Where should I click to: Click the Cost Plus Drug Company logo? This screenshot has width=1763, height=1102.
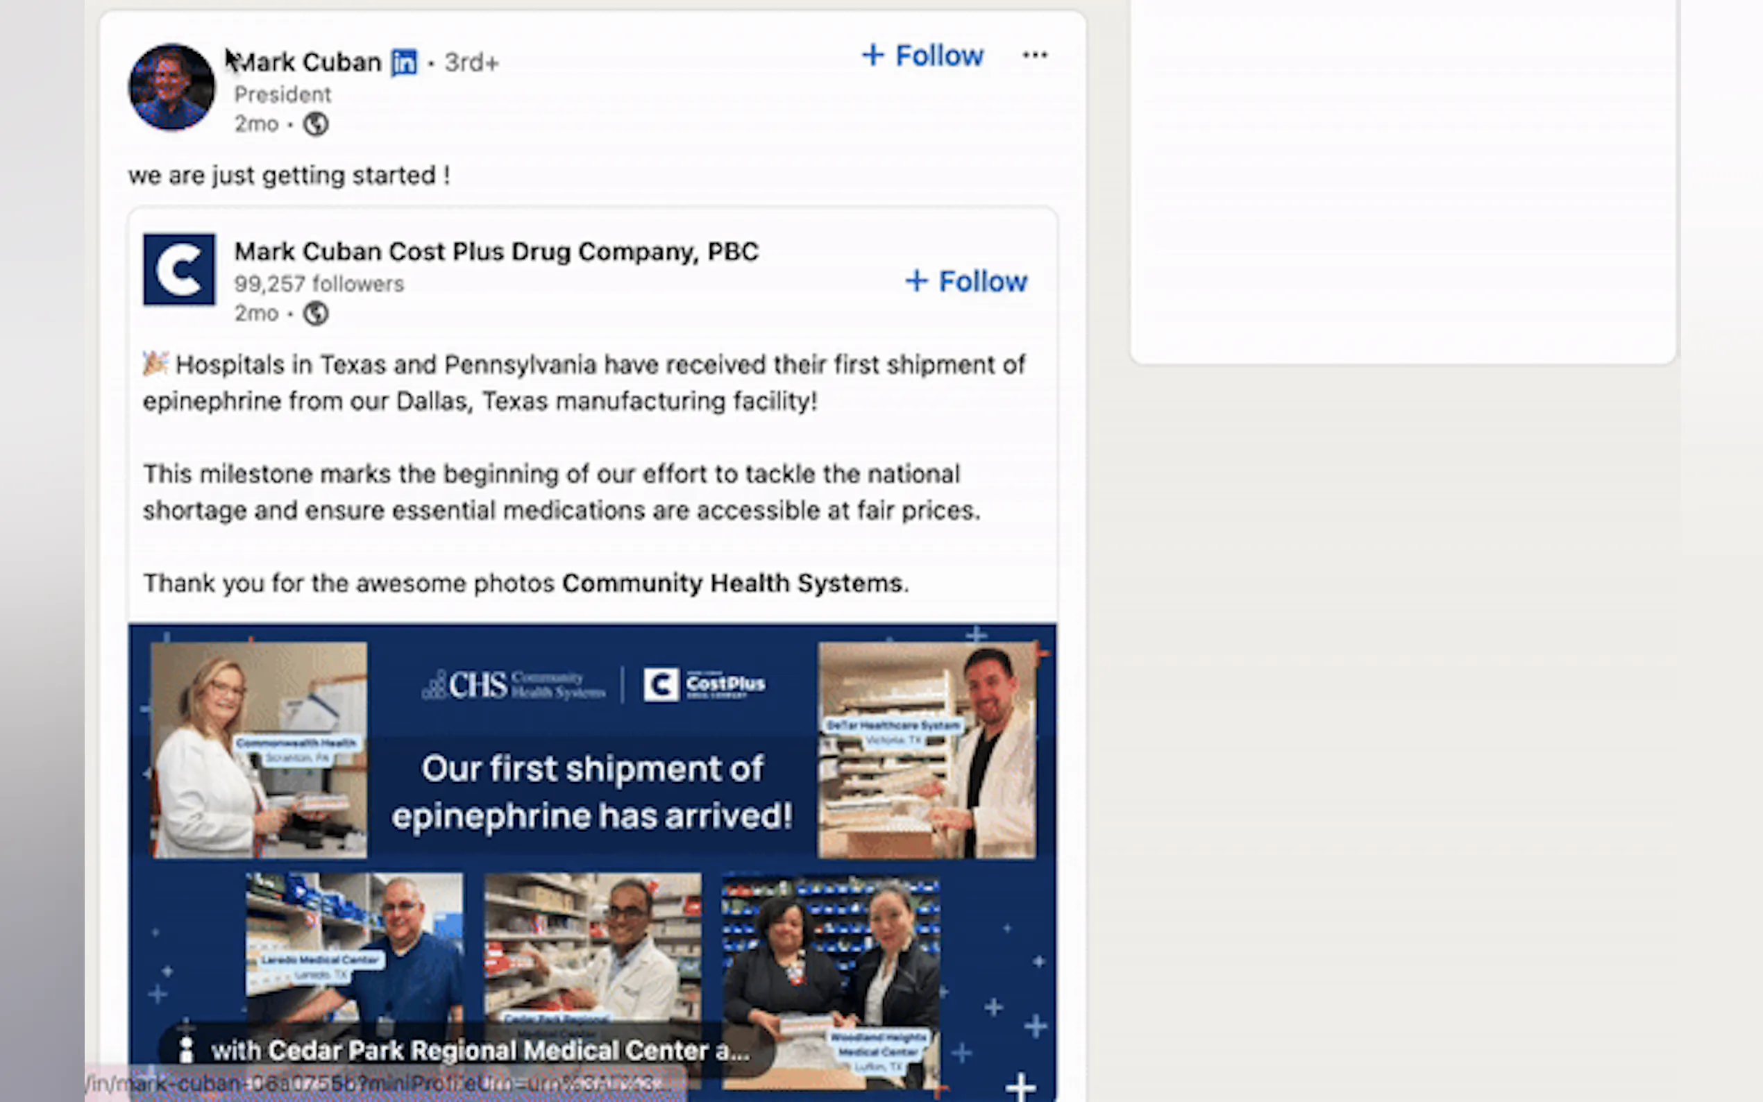coord(179,269)
